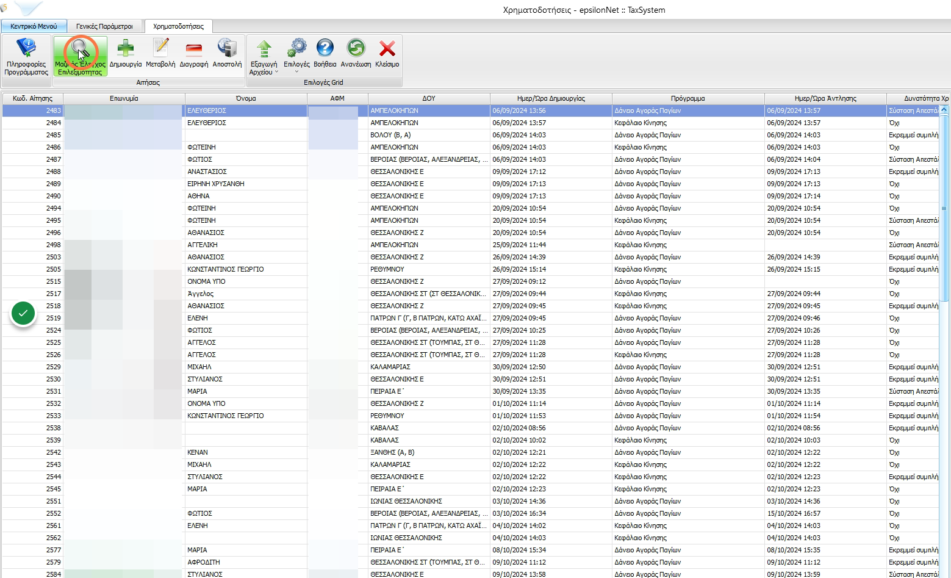Select application row 2505
Image resolution: width=951 pixels, height=578 pixels.
tap(471, 269)
